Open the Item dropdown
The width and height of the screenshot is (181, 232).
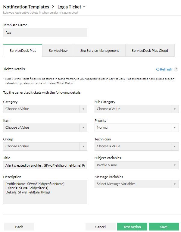pos(45,127)
